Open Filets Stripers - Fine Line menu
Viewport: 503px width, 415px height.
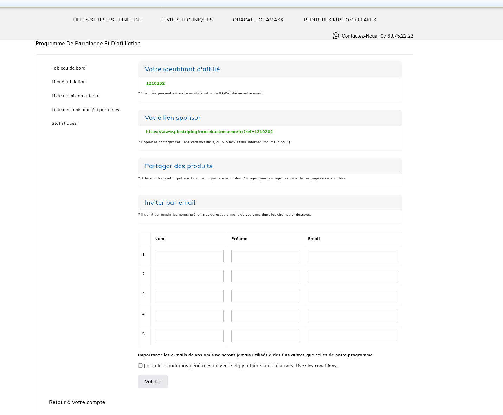pyautogui.click(x=107, y=20)
